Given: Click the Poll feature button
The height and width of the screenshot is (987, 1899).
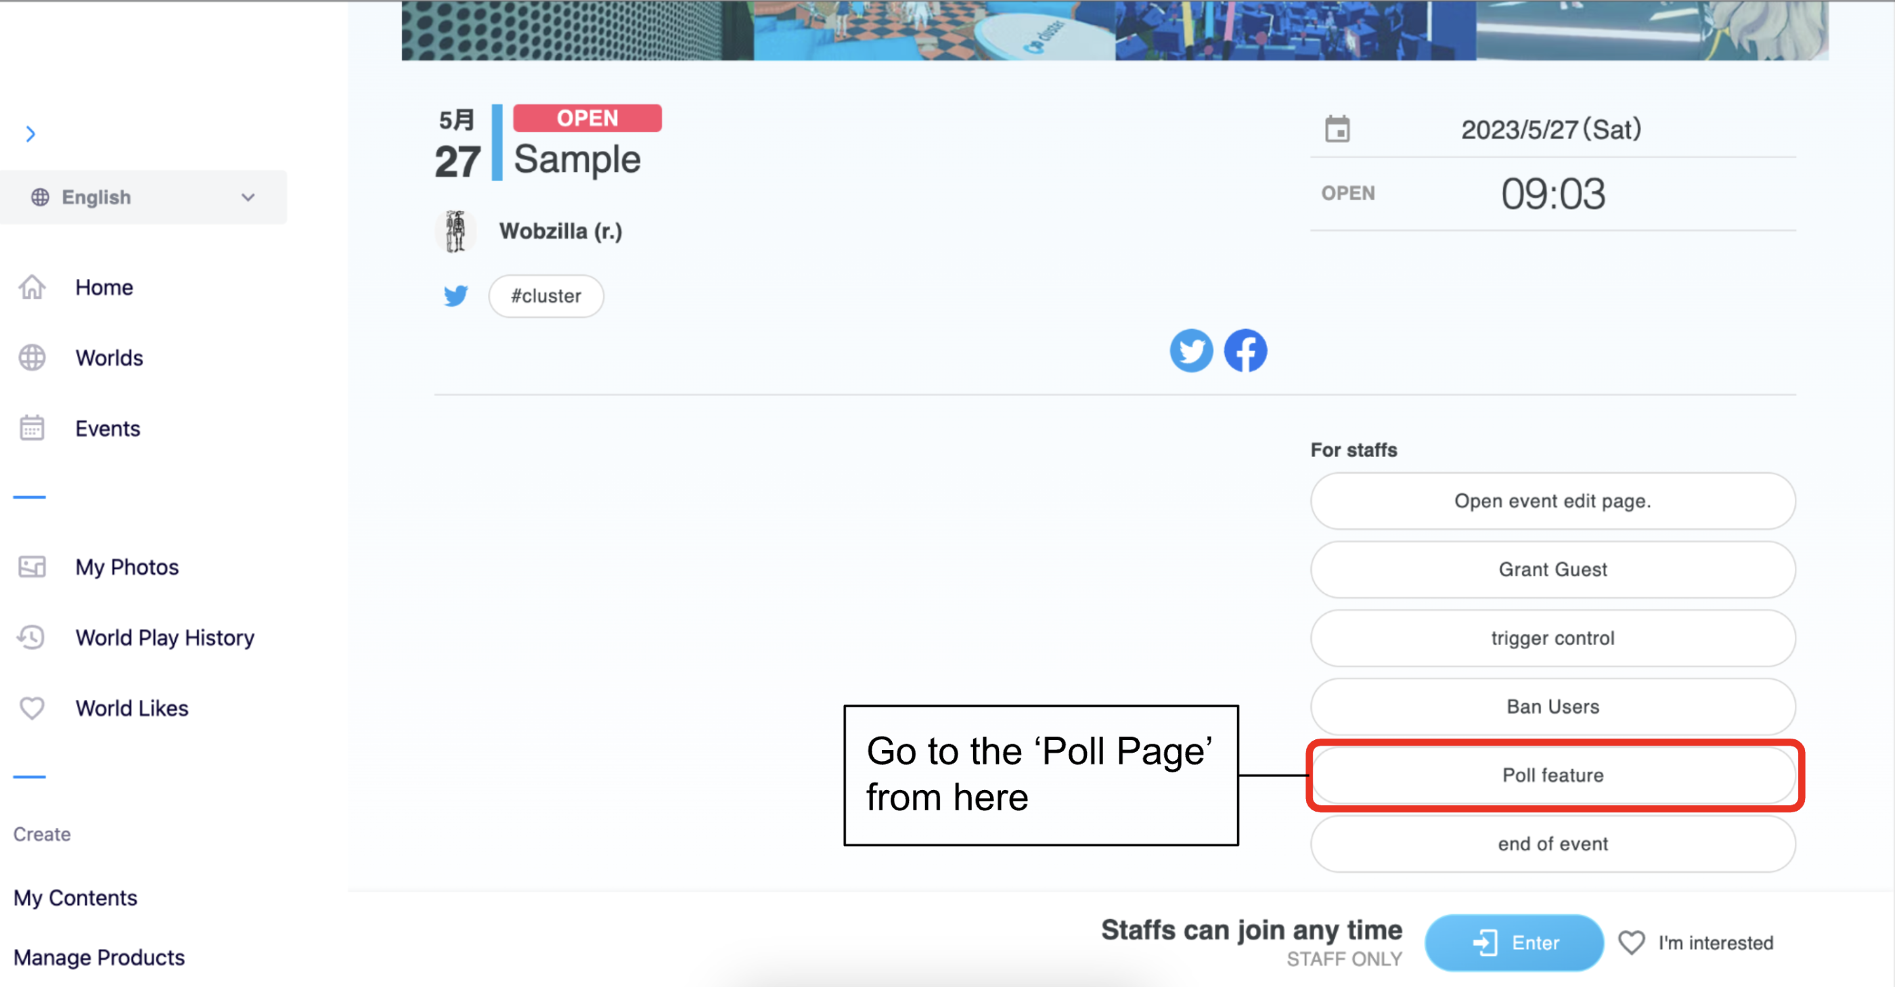Looking at the screenshot, I should (1552, 774).
